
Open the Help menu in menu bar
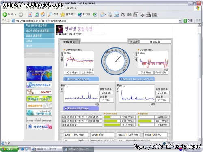[x=70, y=8]
